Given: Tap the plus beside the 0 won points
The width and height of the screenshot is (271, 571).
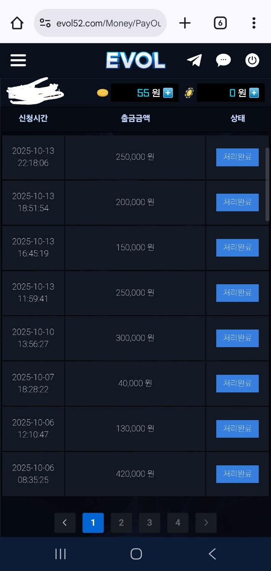Looking at the screenshot, I should [x=254, y=93].
